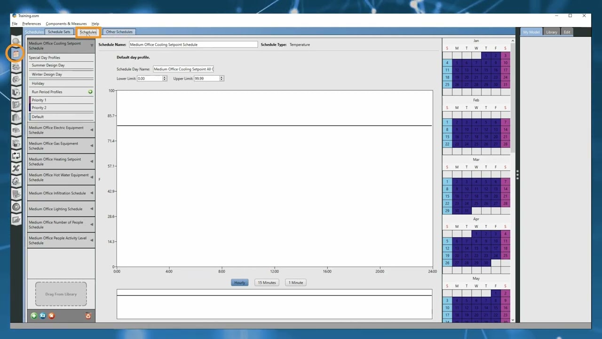Screen dimensions: 602x339
Task: Open the Thermal Zones sidebar tab
Action: [x=16, y=143]
